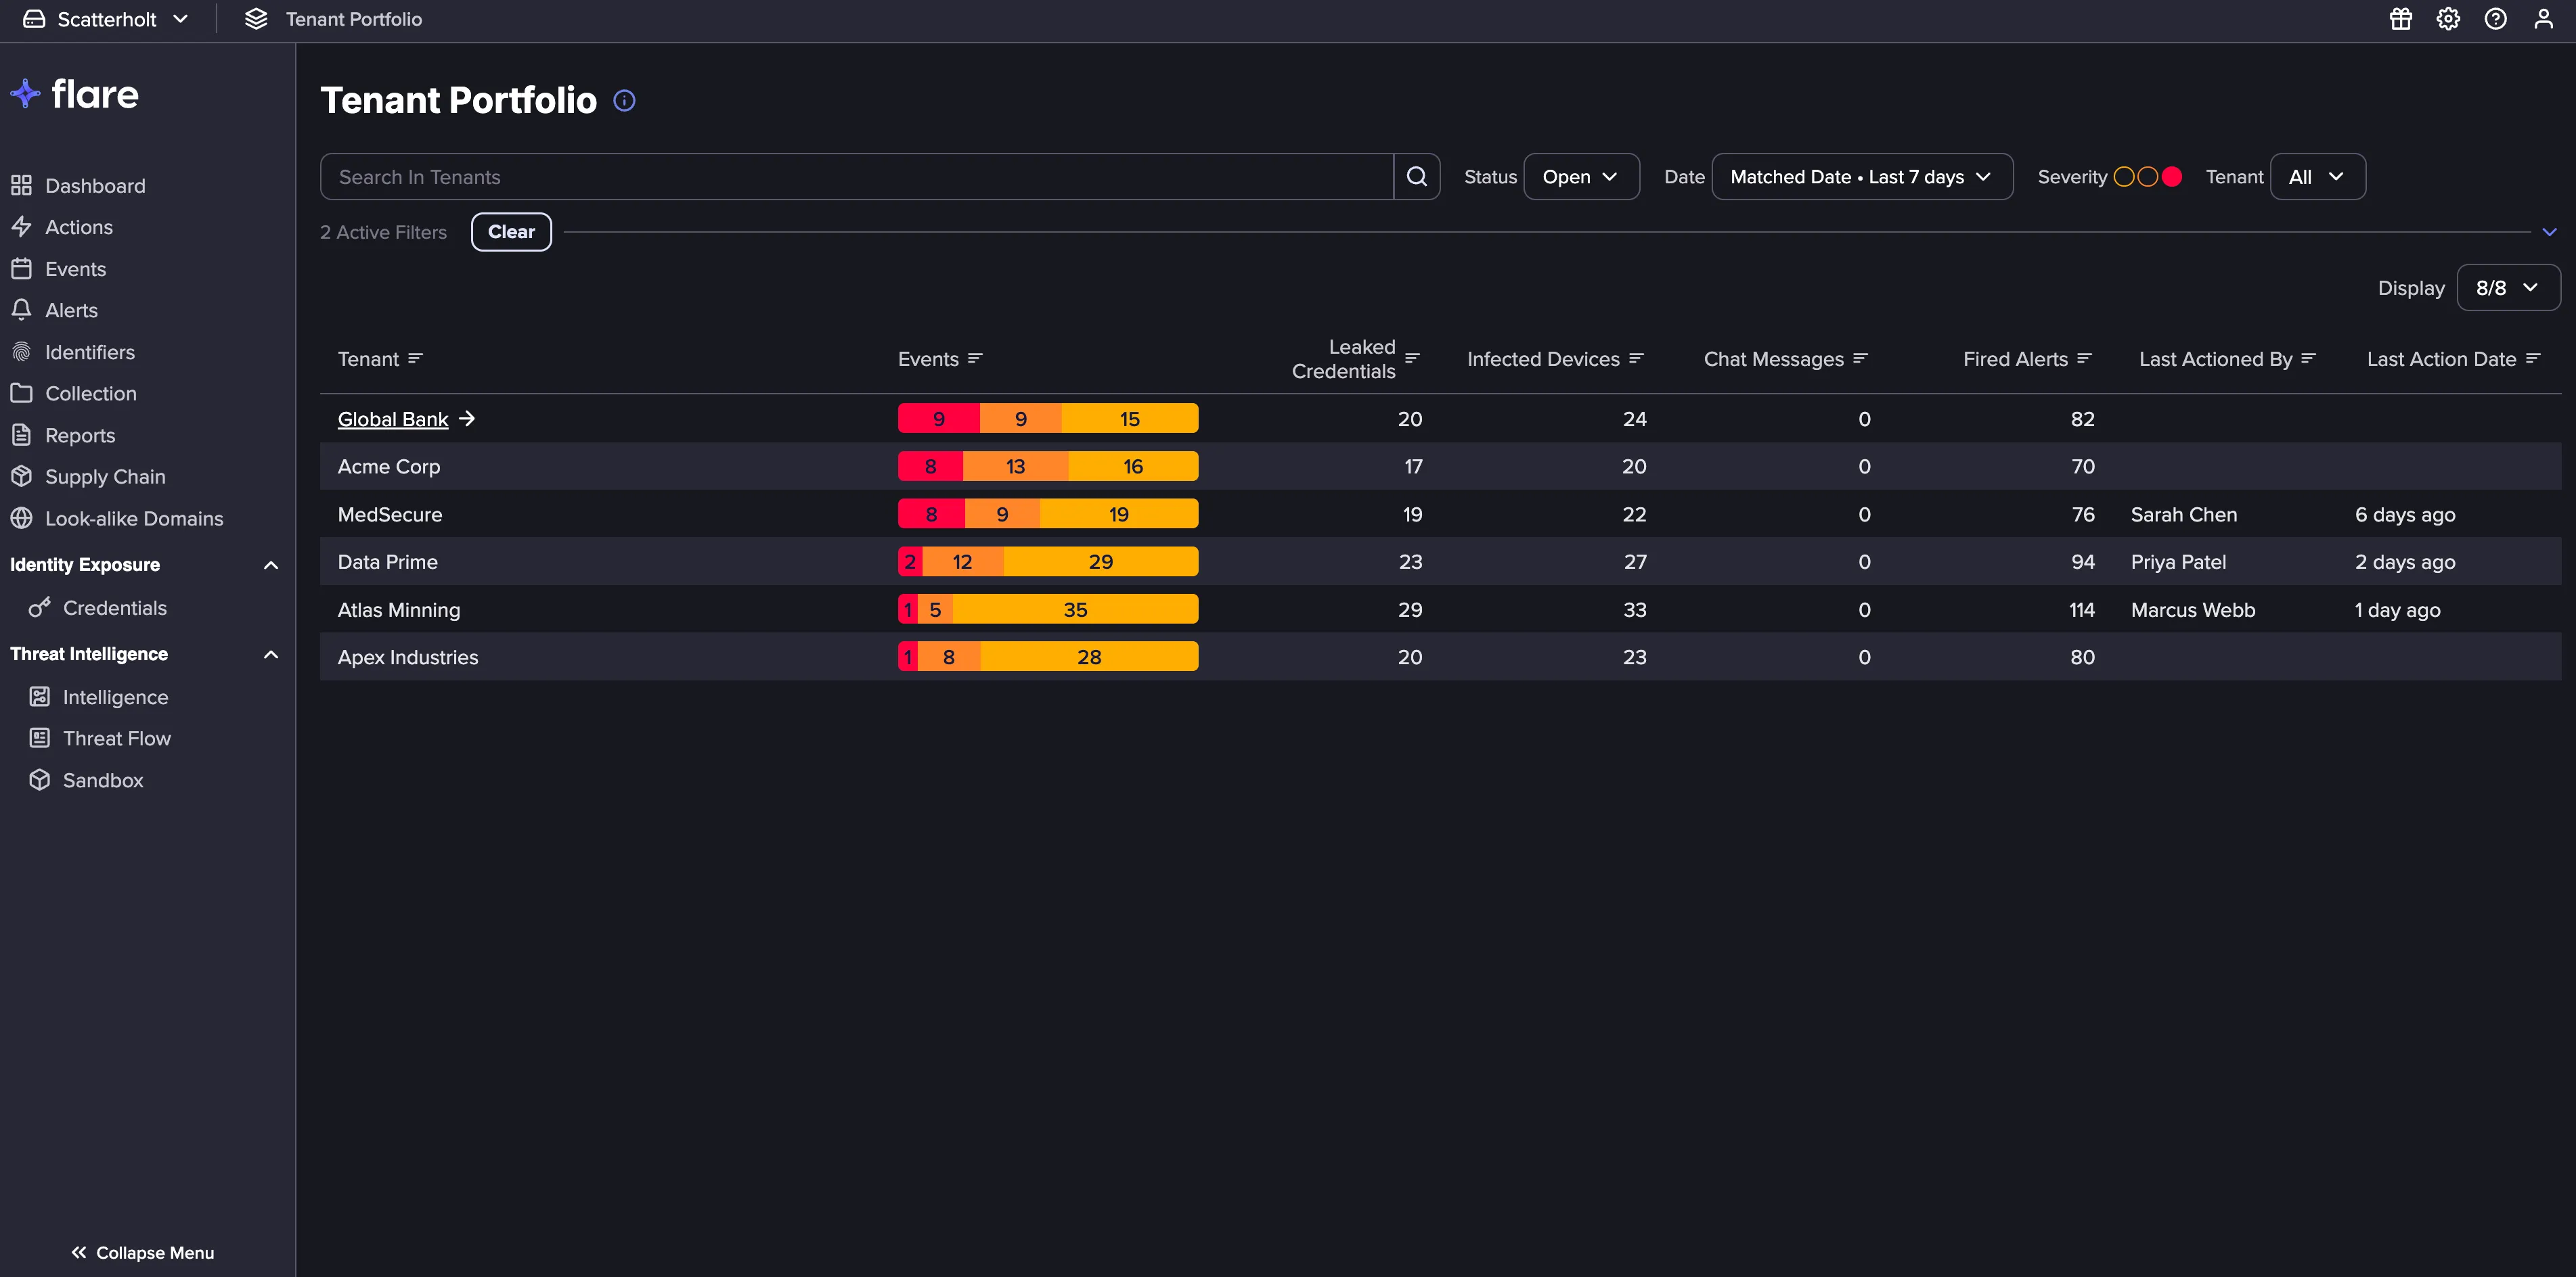Open the Global Bank tenant link
Image resolution: width=2576 pixels, height=1277 pixels.
[x=393, y=419]
